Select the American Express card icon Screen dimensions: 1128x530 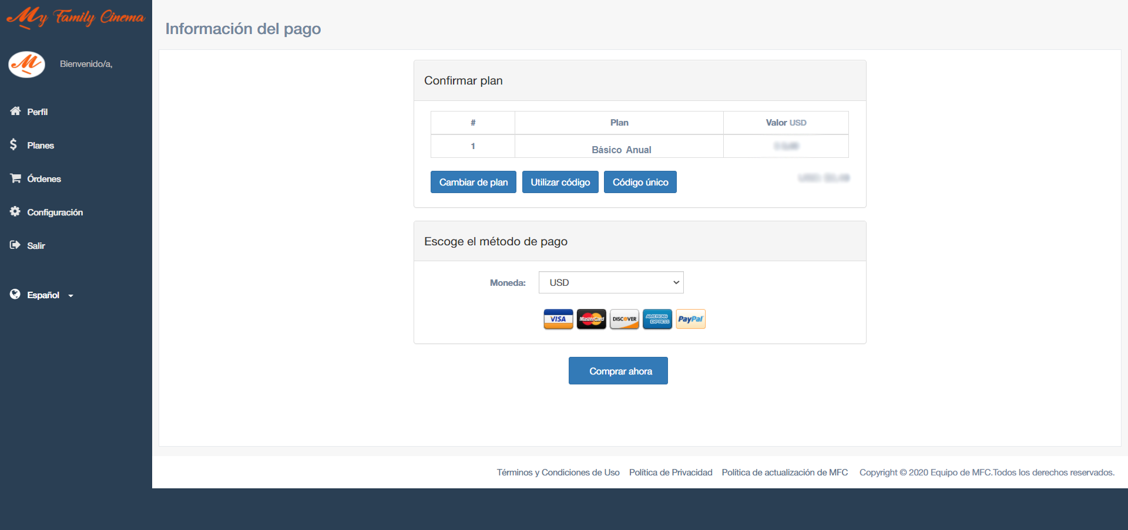click(657, 319)
